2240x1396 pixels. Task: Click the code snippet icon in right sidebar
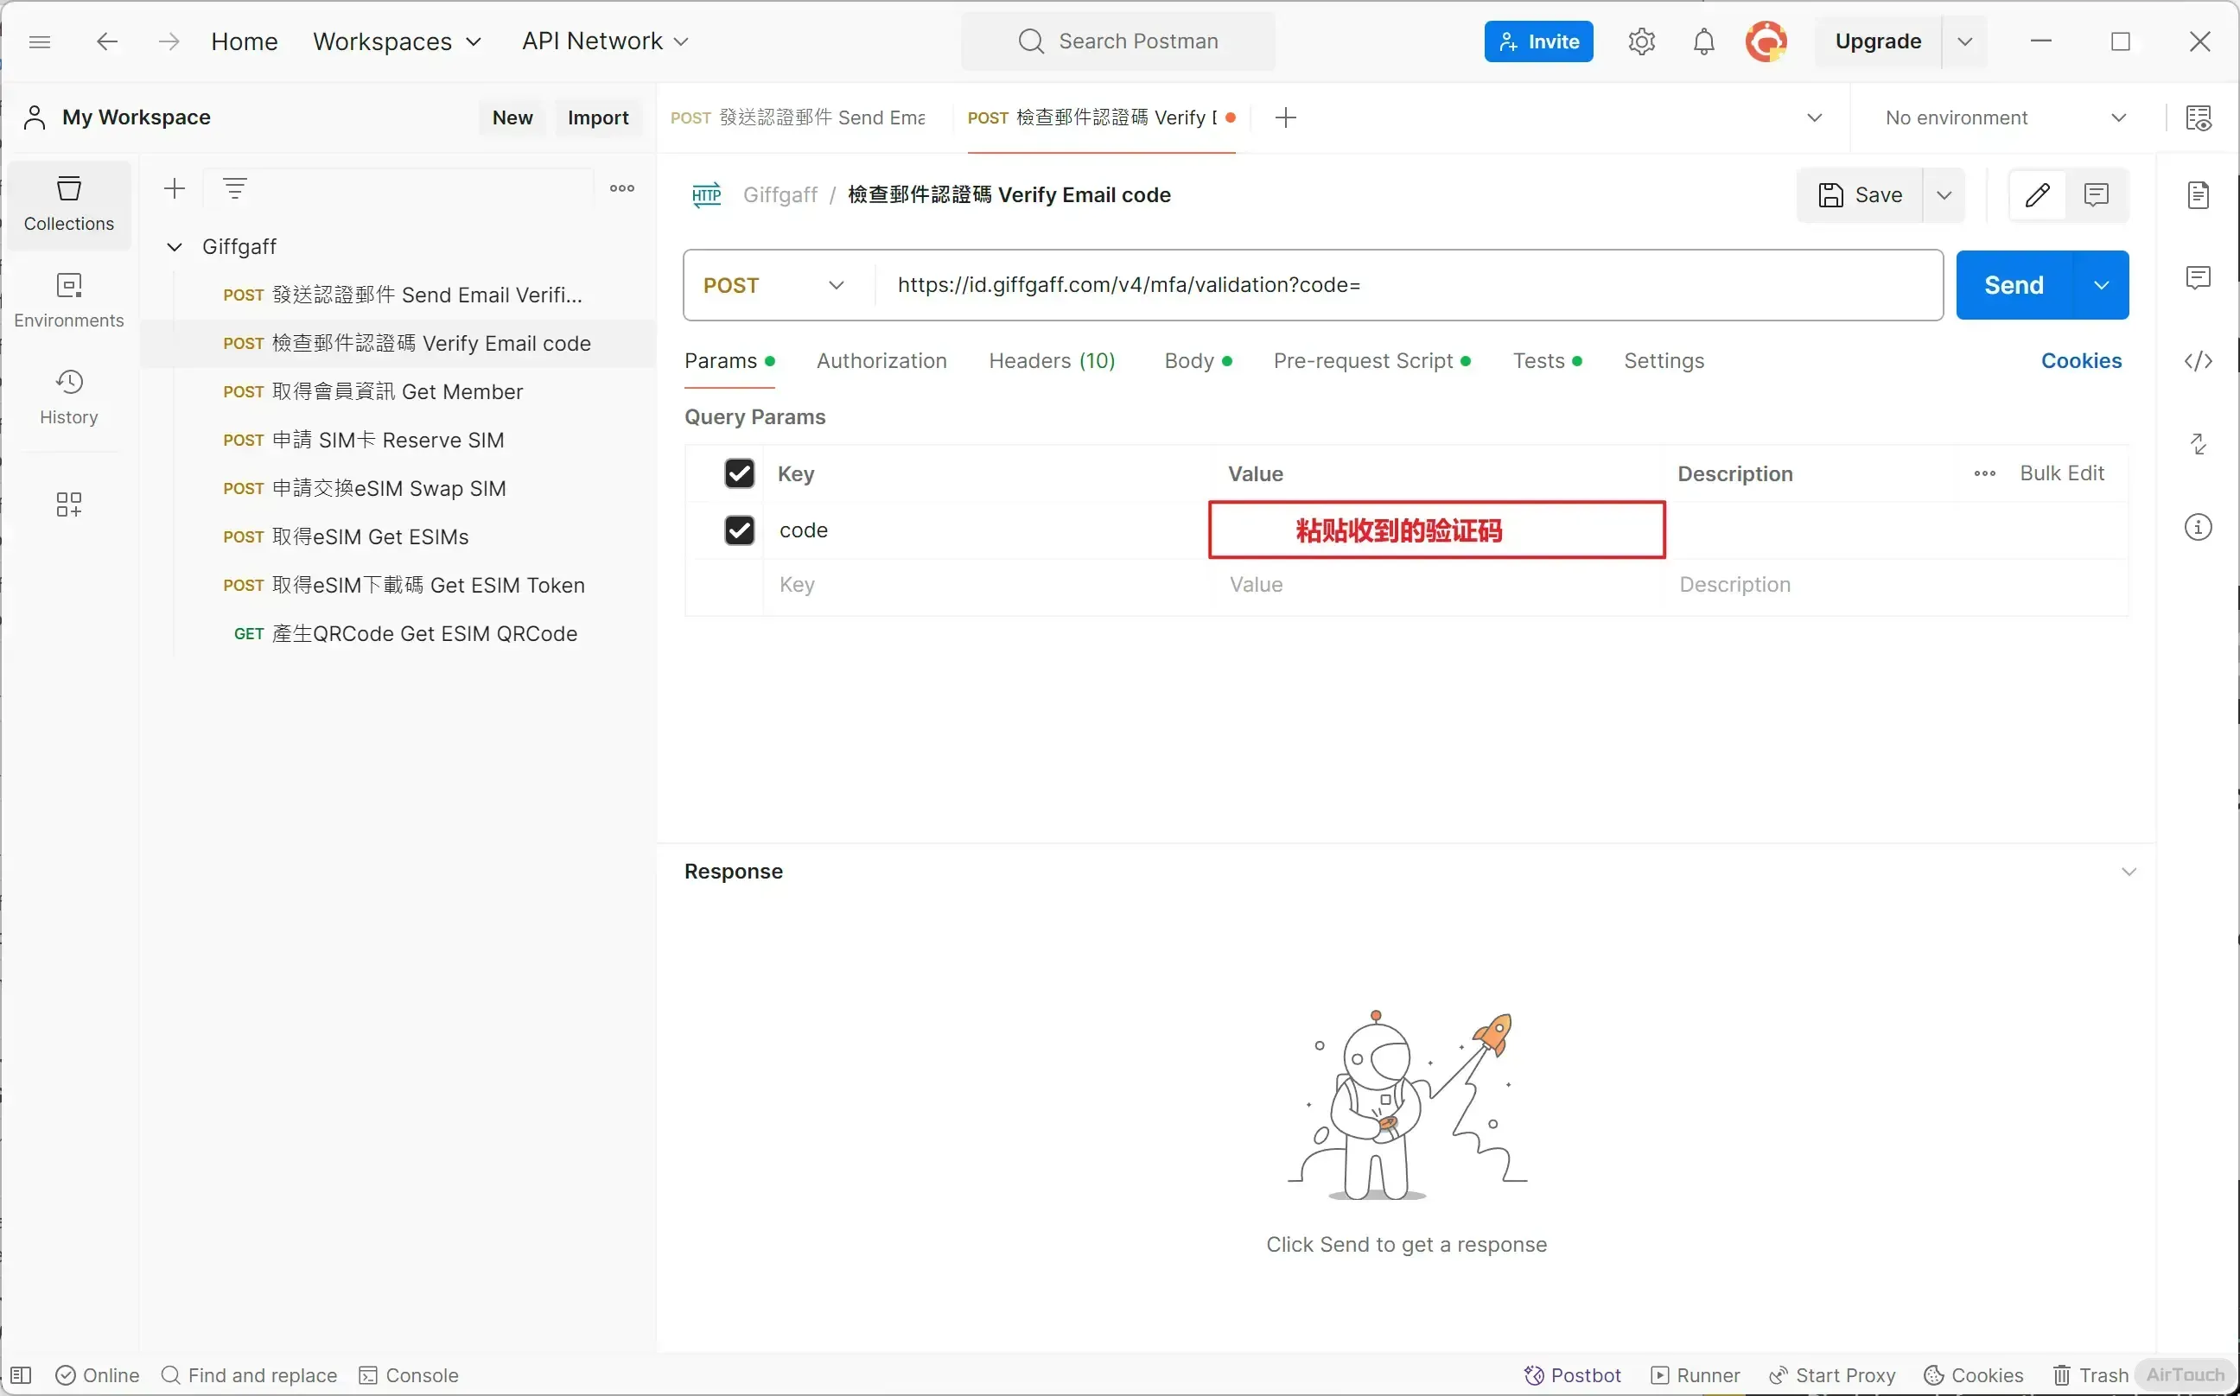(2198, 361)
